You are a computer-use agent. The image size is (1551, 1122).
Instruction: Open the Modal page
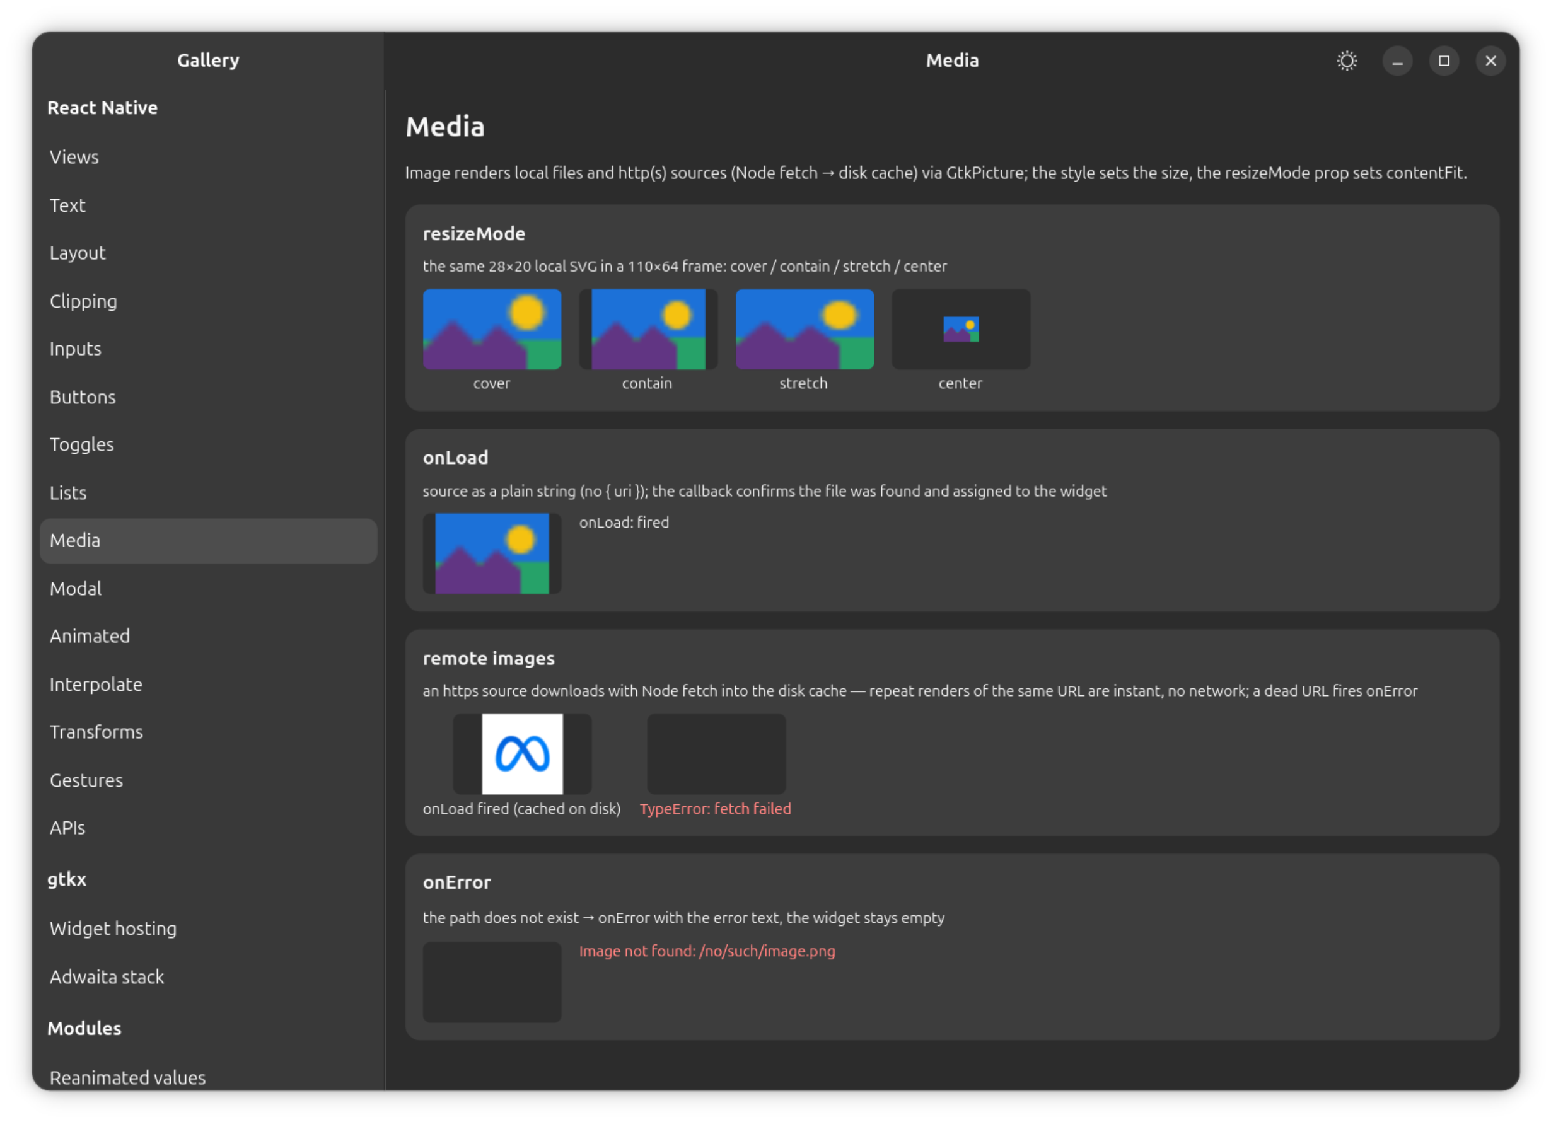click(209, 588)
